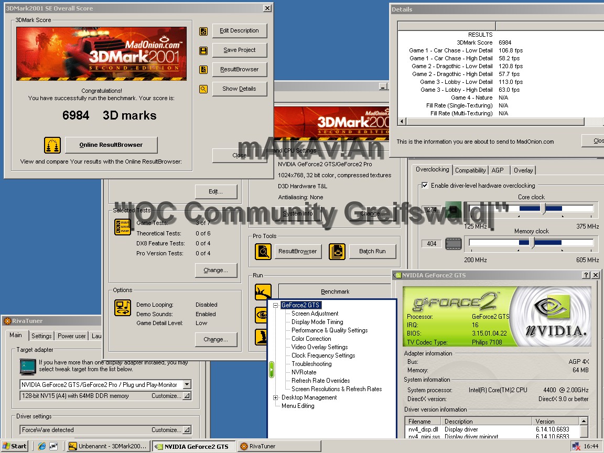Click the Filename column header in driver list

423,422
